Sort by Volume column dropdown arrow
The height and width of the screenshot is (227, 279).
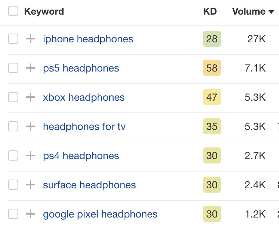(271, 12)
